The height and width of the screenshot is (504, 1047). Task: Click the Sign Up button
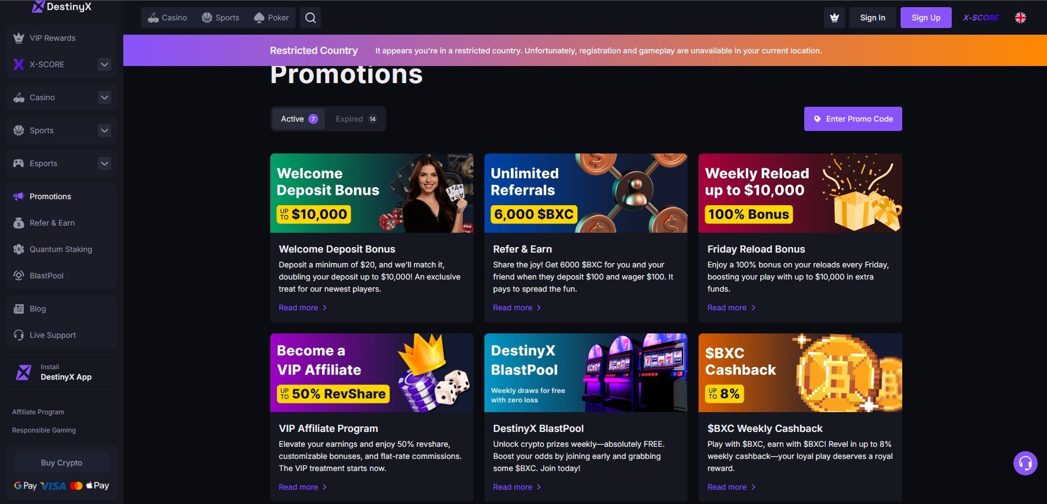point(925,18)
